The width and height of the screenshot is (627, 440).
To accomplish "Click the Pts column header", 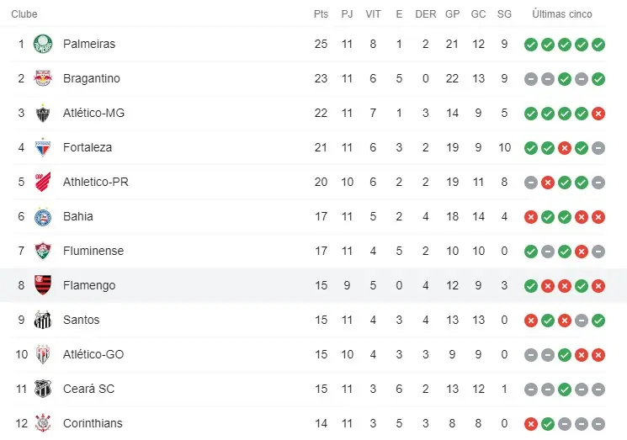I will click(x=321, y=14).
